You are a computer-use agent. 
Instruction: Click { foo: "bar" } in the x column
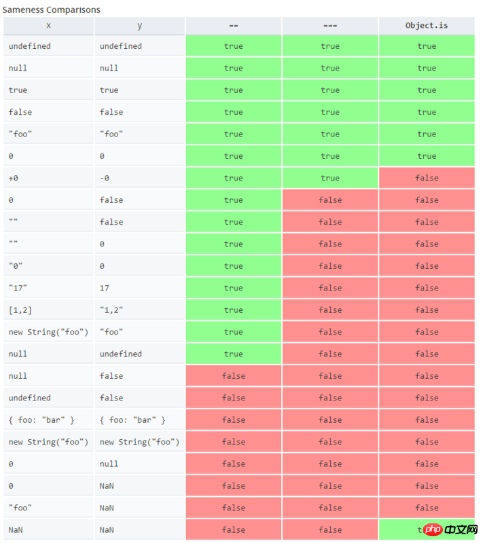(41, 420)
